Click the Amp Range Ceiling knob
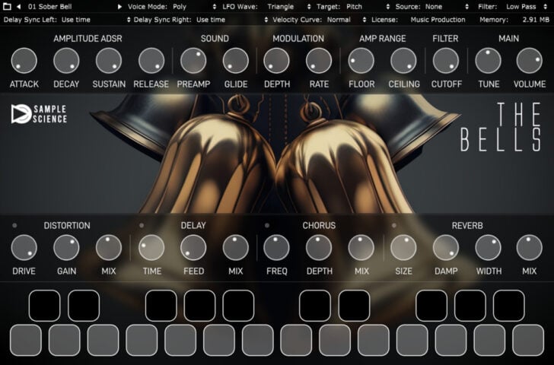 [x=403, y=61]
